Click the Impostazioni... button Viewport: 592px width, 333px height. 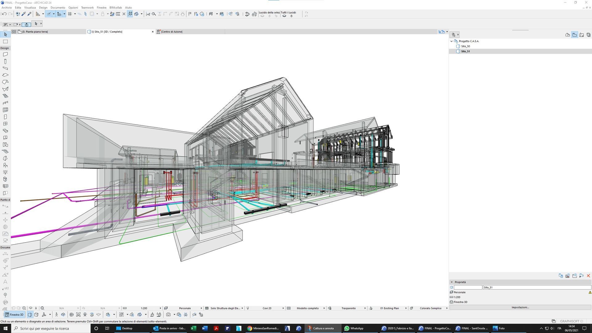pyautogui.click(x=520, y=307)
